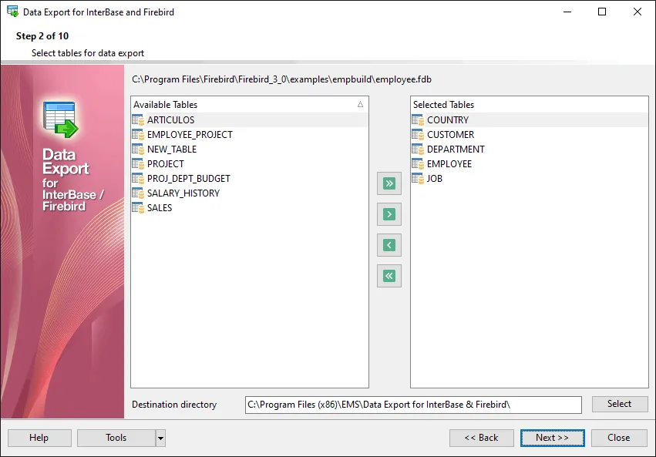Click the add-all-tables double right arrow button
Screen dimensions: 656x457
[389, 183]
